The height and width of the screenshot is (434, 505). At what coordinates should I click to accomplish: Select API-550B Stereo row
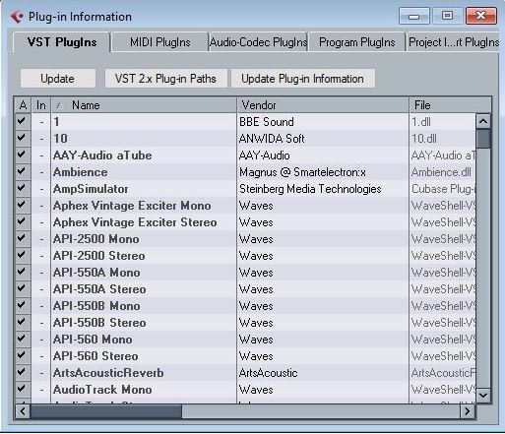245,323
